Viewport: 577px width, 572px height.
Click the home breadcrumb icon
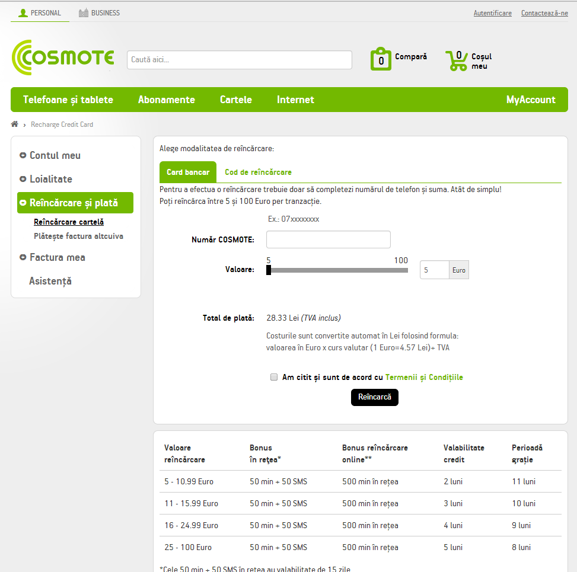(x=15, y=124)
